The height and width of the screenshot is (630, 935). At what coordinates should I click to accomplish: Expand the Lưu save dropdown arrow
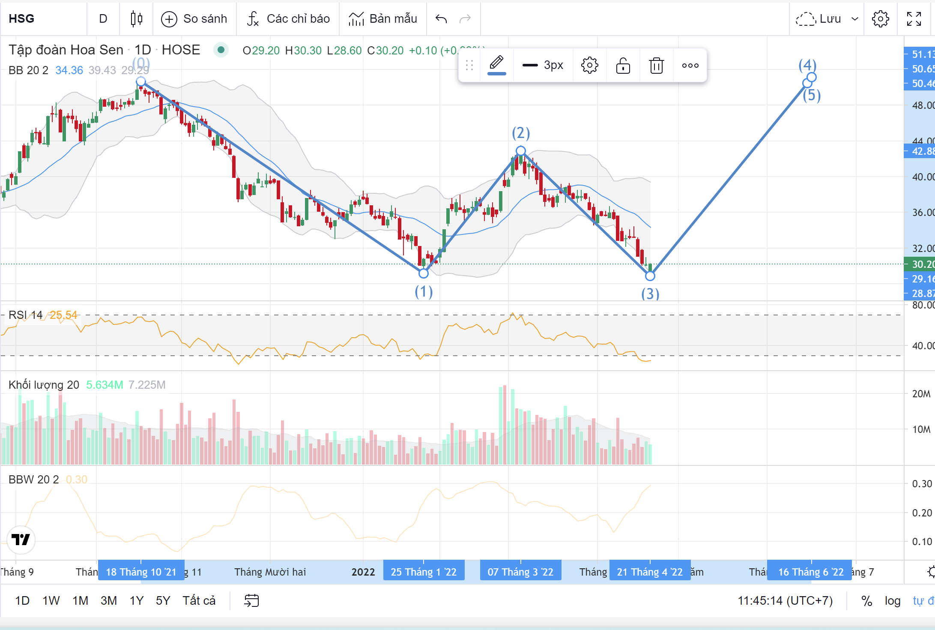point(855,19)
